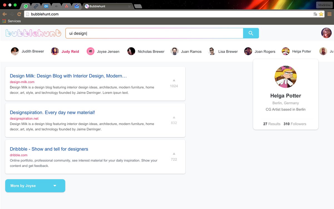Viewport: 334px width, 209px height.
Task: Close the Bubblehunt tab
Action: 129,6
